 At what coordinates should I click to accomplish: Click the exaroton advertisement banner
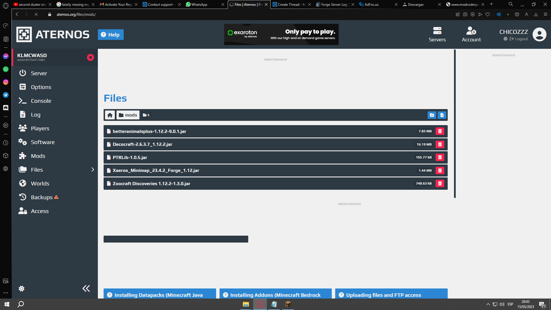281,34
